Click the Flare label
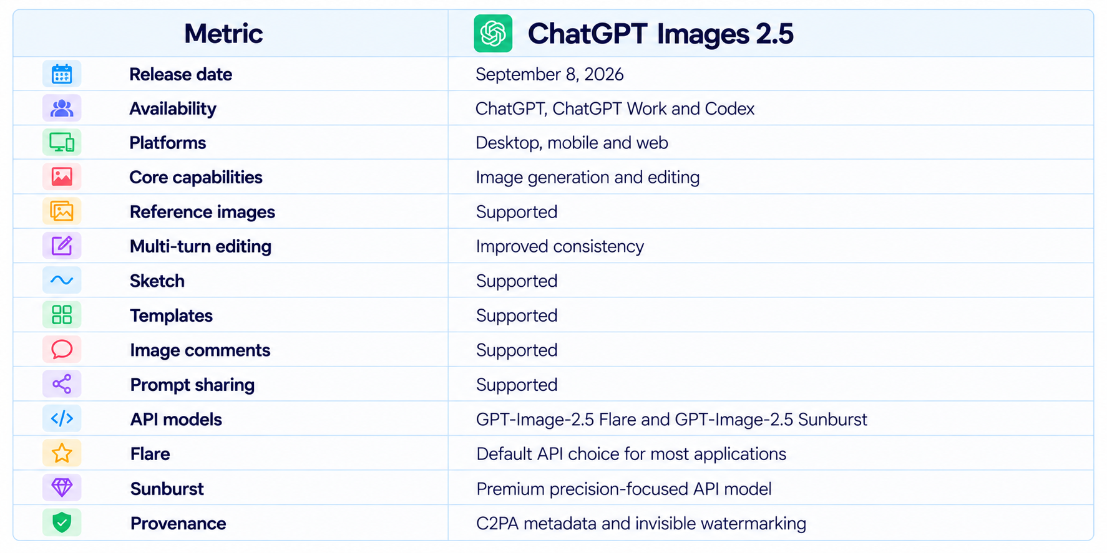Image resolution: width=1107 pixels, height=553 pixels. 150,454
